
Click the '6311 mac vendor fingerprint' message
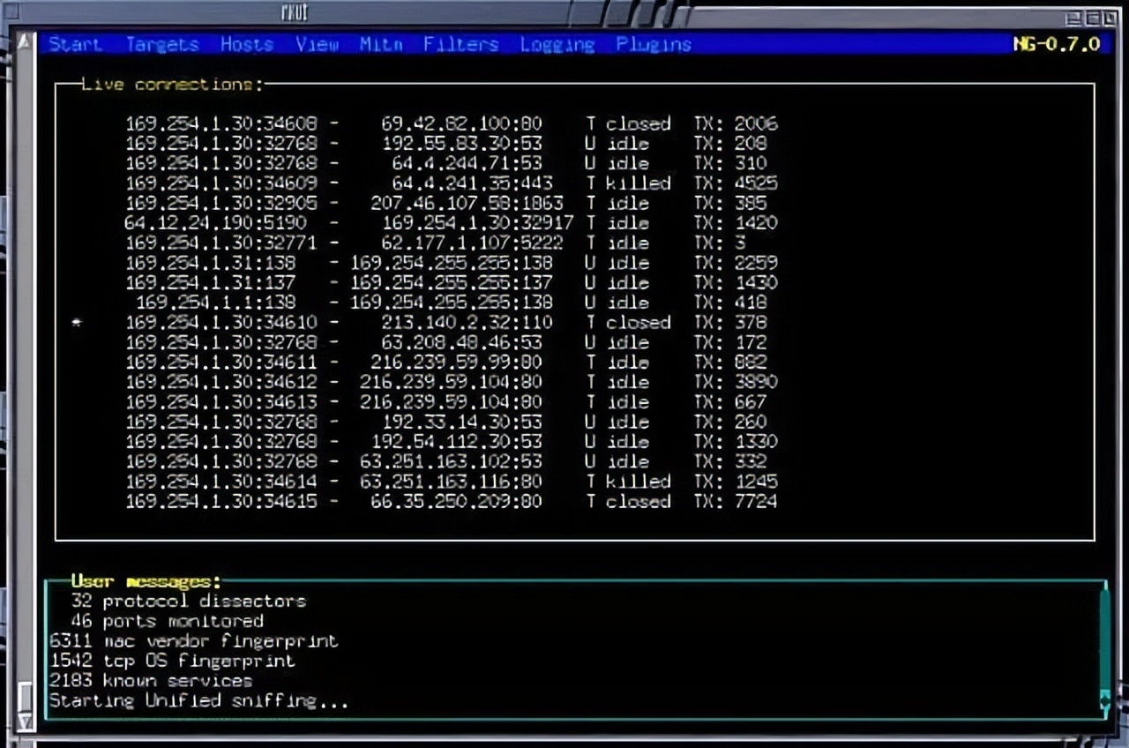[x=194, y=641]
